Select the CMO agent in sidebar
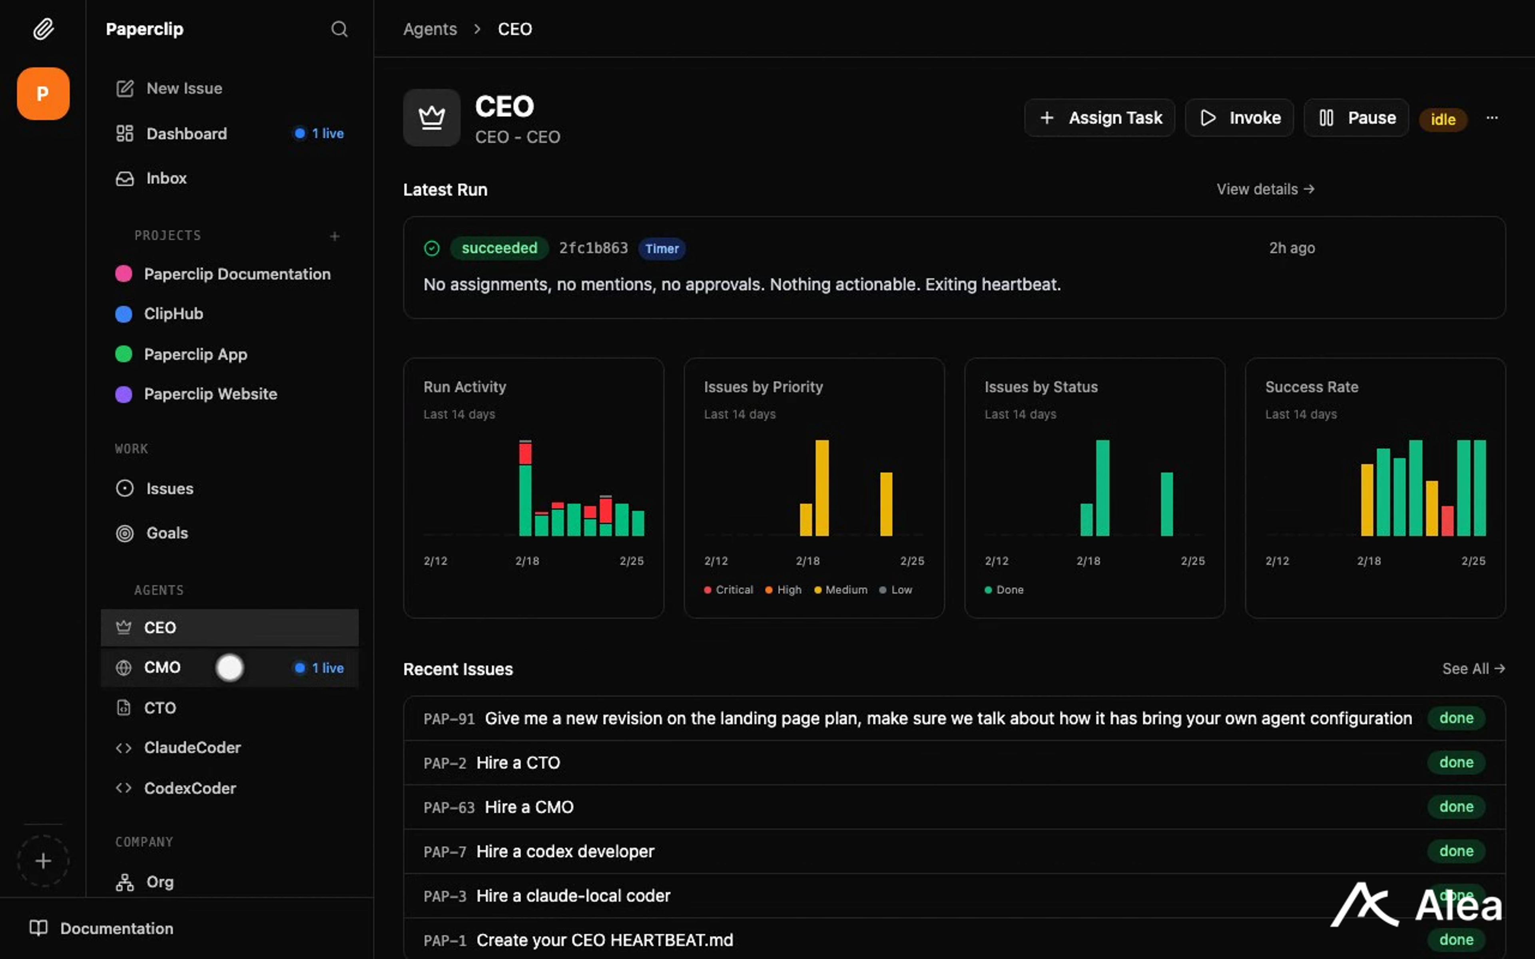The image size is (1535, 959). click(162, 667)
